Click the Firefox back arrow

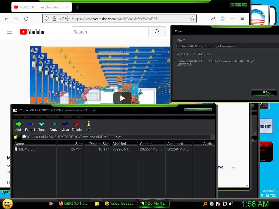[7, 19]
